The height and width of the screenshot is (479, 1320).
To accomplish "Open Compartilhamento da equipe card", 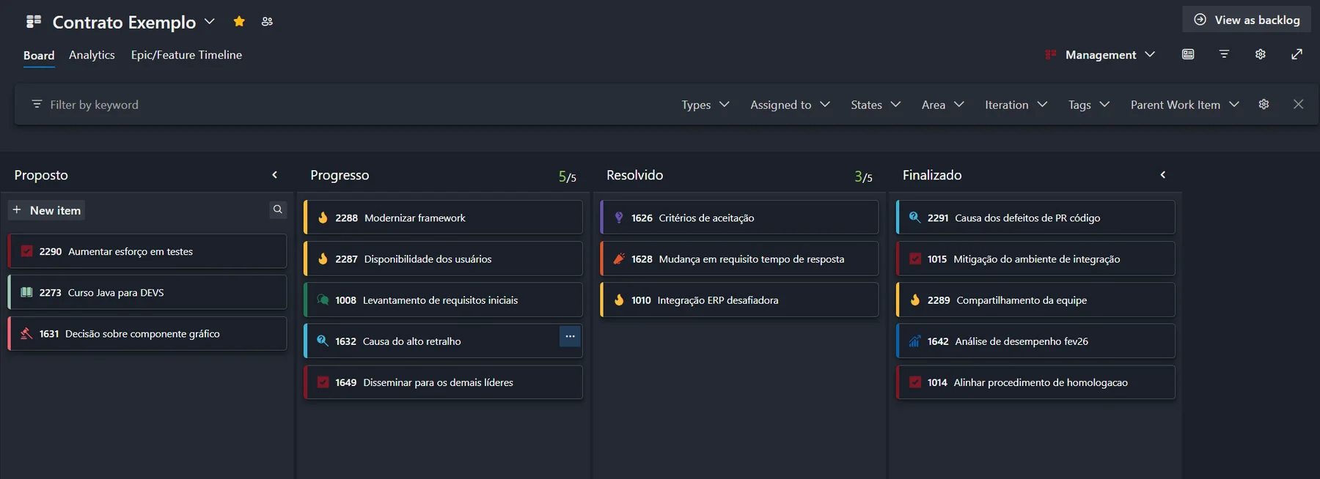I will 1035,300.
